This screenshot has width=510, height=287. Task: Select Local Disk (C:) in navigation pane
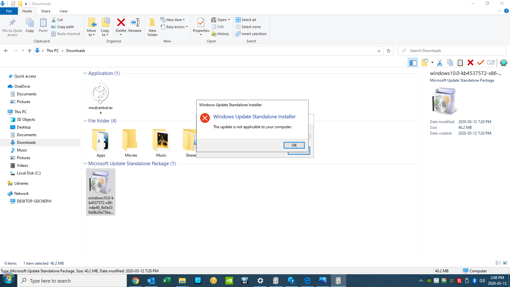(x=29, y=173)
